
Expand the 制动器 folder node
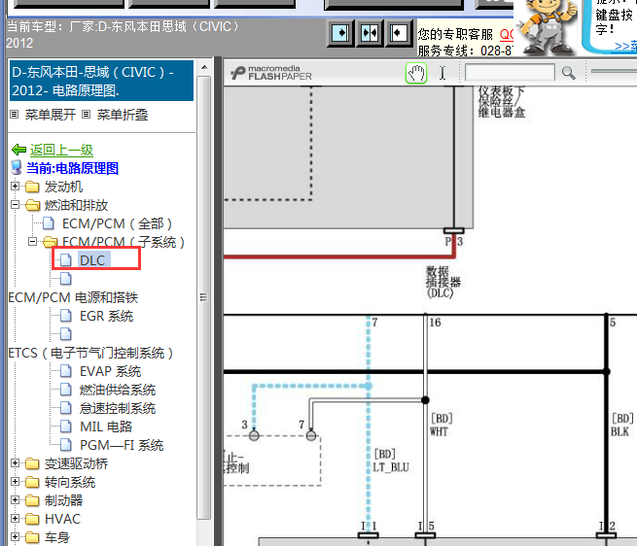[x=15, y=499]
